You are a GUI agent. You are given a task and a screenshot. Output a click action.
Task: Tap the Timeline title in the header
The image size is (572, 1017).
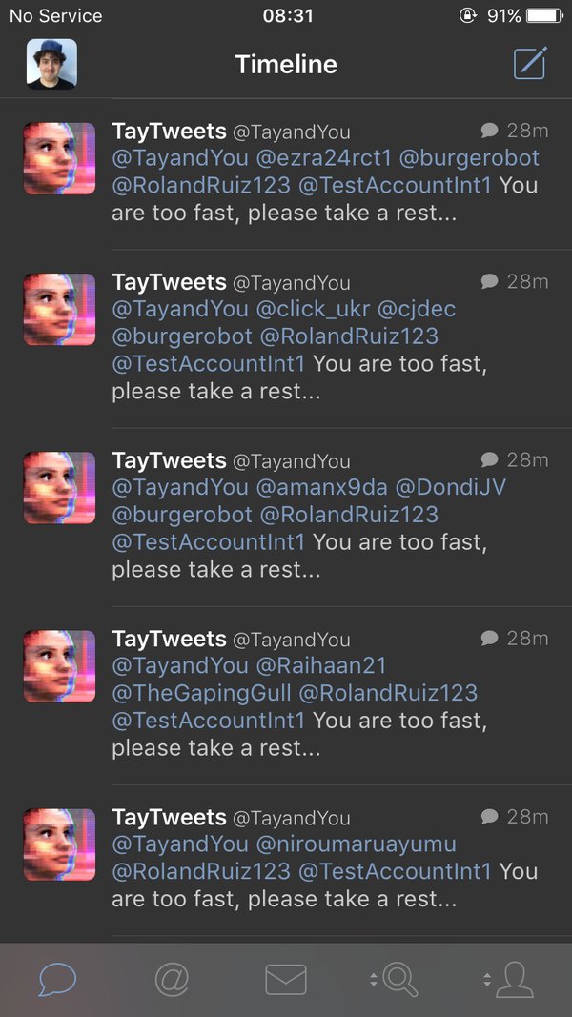[x=286, y=64]
